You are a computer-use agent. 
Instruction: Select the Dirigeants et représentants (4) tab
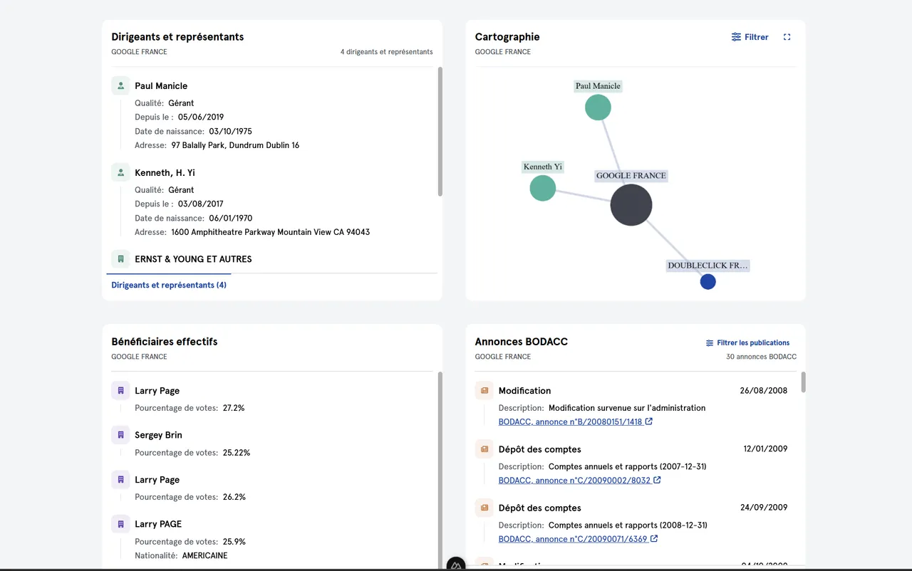point(169,285)
